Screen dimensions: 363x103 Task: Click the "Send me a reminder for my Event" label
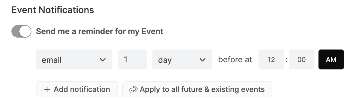(100, 31)
